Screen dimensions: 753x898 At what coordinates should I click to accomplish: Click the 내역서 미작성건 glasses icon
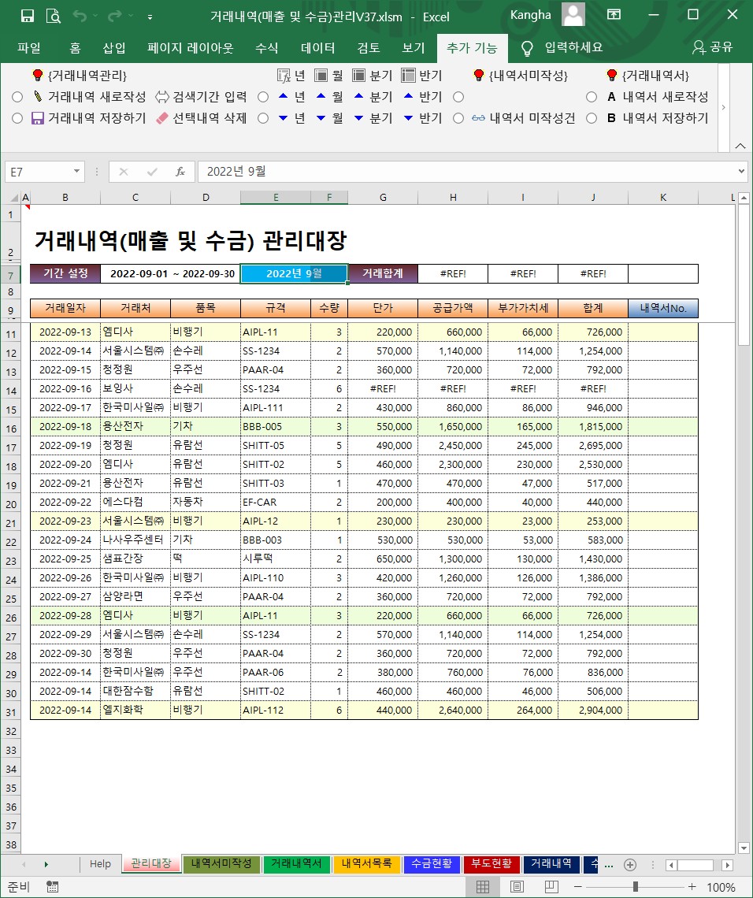coord(479,118)
